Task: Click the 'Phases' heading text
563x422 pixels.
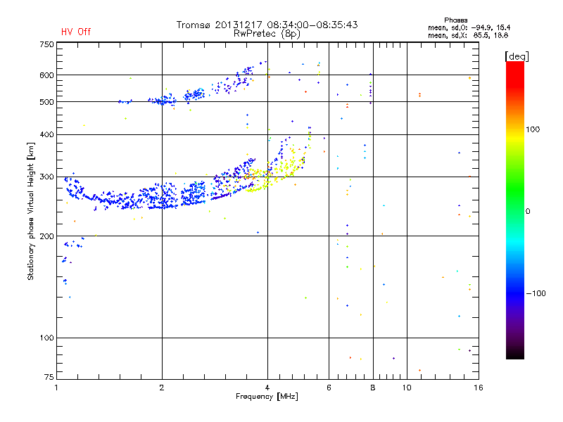Action: coord(455,20)
